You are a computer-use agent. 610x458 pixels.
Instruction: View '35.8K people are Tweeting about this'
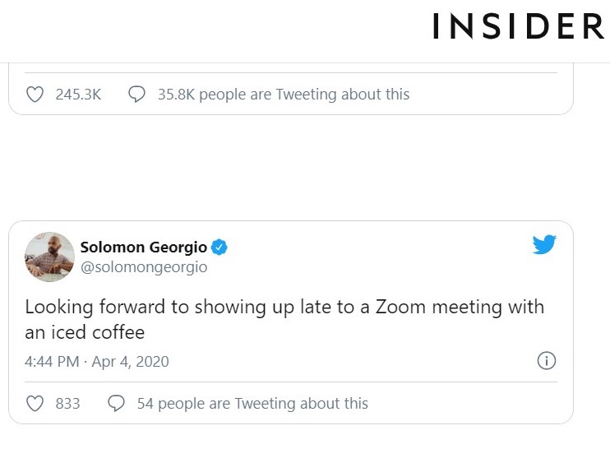(x=283, y=95)
